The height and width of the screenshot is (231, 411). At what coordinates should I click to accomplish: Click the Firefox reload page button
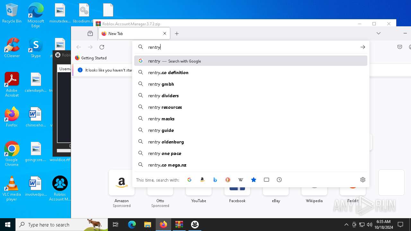[102, 47]
